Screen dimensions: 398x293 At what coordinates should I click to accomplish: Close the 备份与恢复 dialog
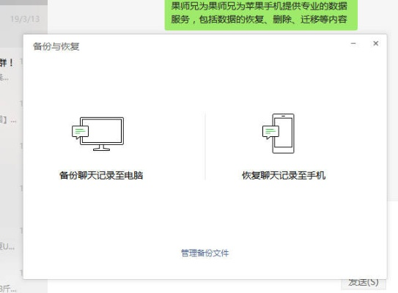click(376, 44)
